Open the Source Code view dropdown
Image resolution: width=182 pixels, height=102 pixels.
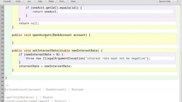click(169, 1)
